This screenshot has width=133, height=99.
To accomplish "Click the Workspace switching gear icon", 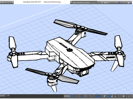I will tap(124, 96).
